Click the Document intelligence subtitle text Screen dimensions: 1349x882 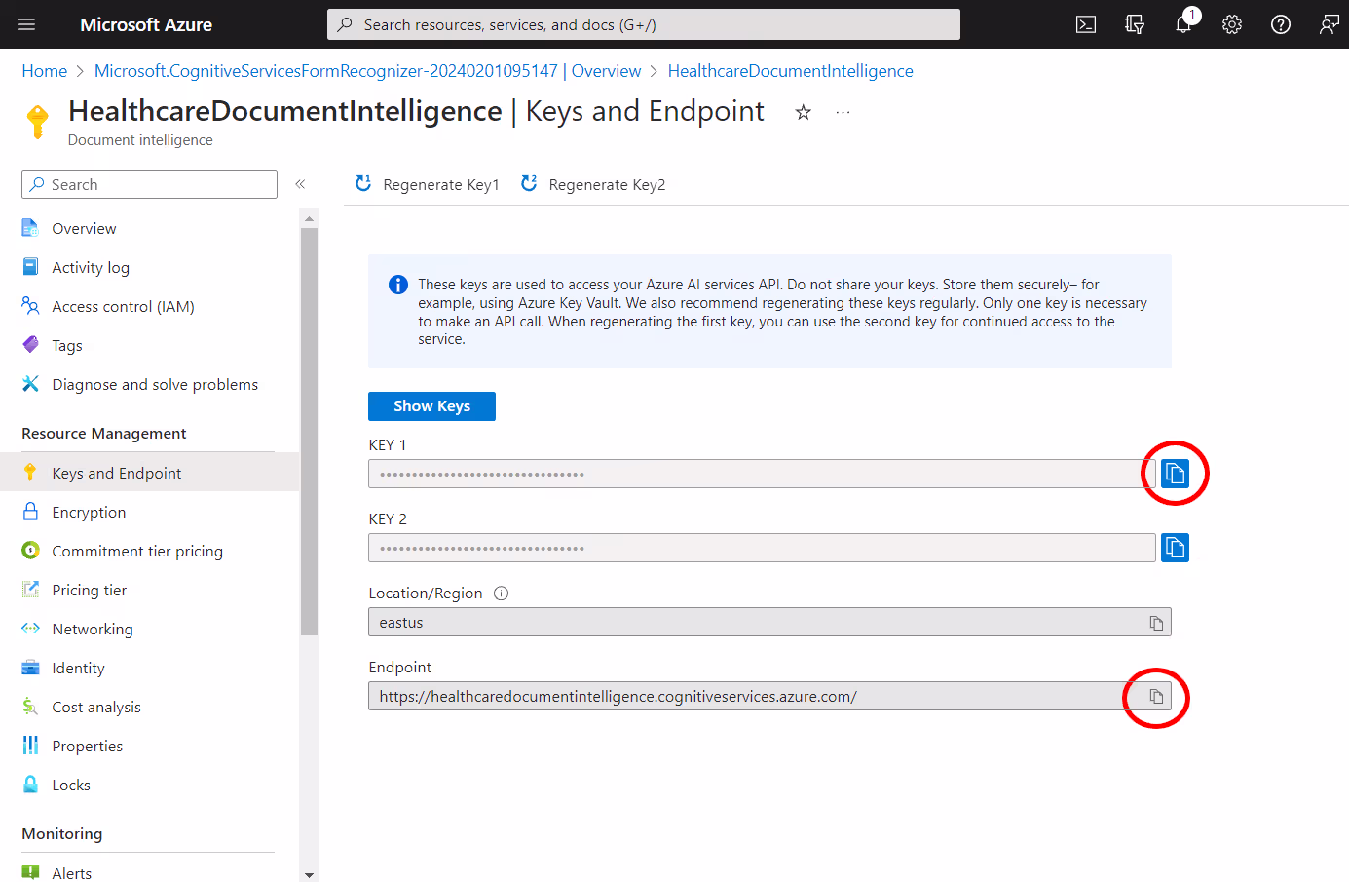pos(140,140)
